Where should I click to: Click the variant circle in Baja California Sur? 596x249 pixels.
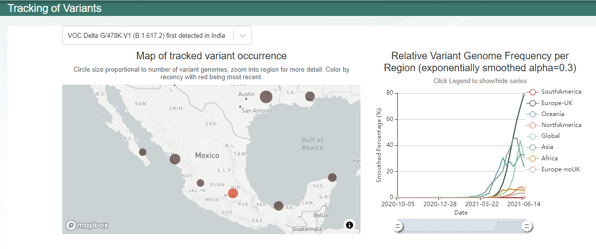point(143,152)
